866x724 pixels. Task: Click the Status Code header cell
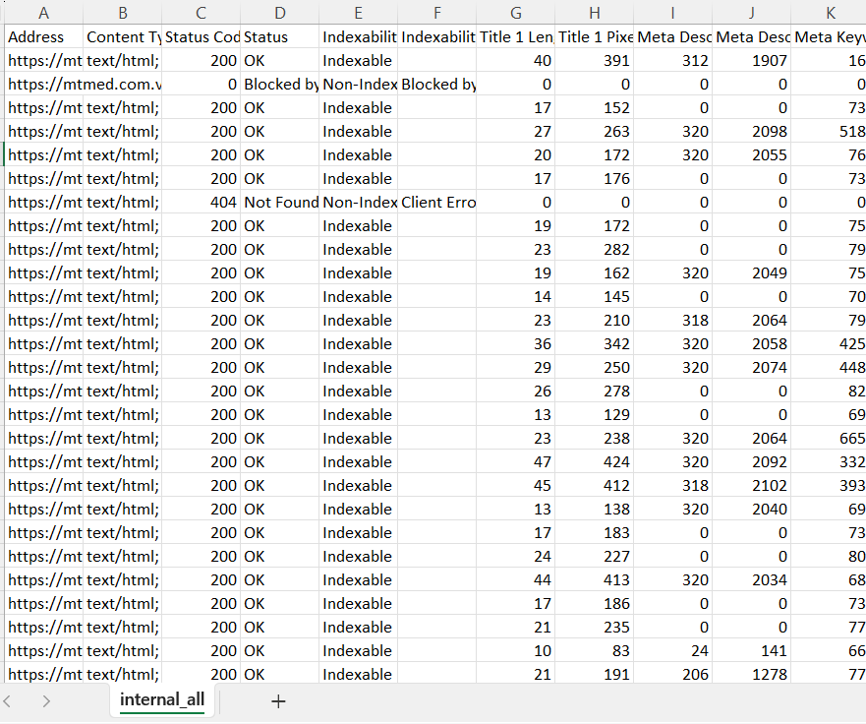[201, 36]
